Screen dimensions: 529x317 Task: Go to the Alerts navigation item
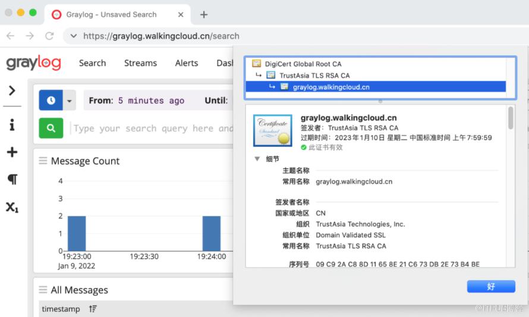click(x=187, y=63)
